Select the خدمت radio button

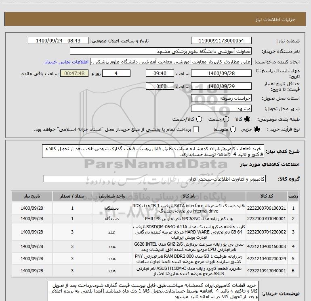[226, 119]
